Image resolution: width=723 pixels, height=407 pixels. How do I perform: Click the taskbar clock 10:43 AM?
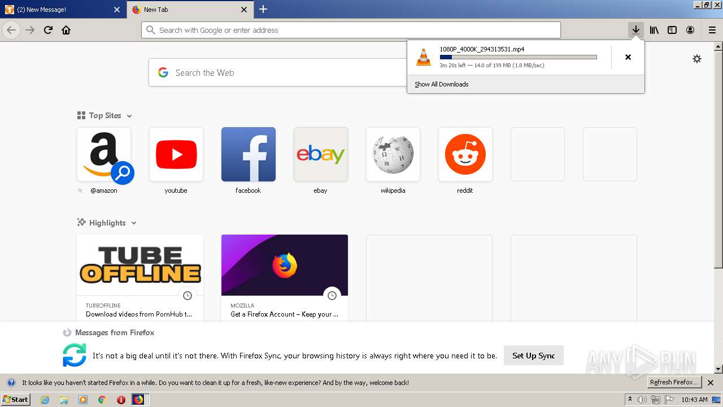coord(694,400)
